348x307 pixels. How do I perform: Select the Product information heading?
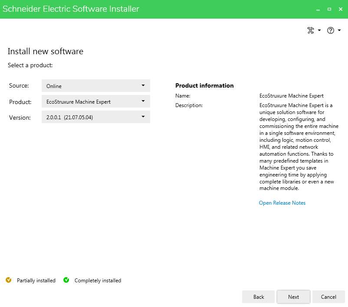click(204, 85)
